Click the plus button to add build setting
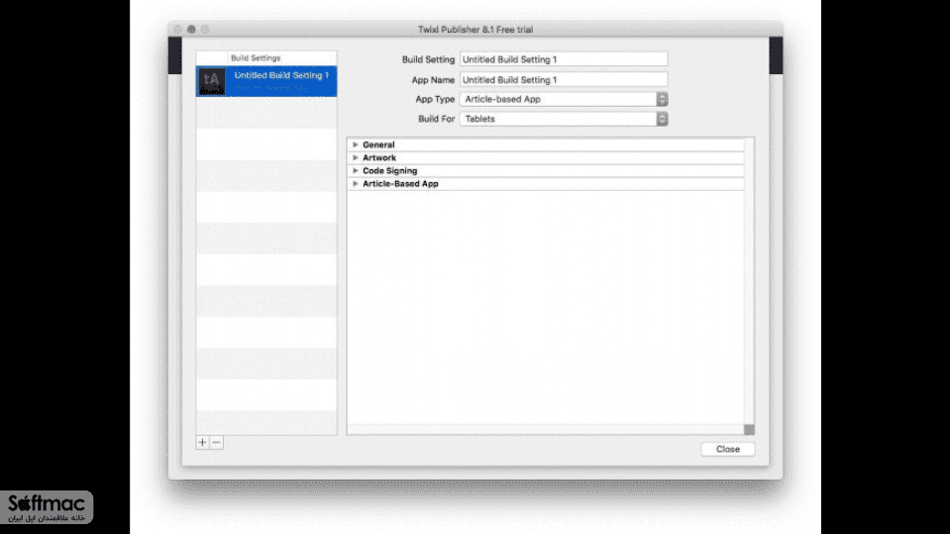The height and width of the screenshot is (534, 950). tap(202, 443)
